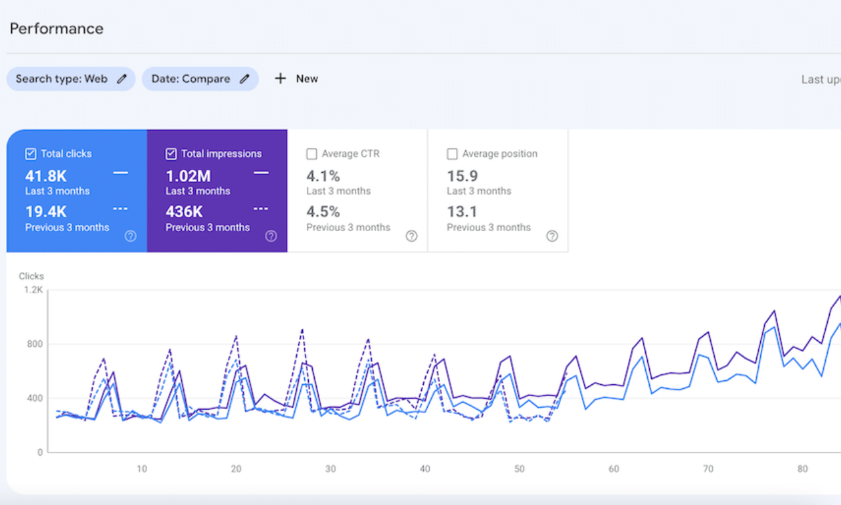This screenshot has width=841, height=505.
Task: Click the plus icon beside New
Action: 281,79
